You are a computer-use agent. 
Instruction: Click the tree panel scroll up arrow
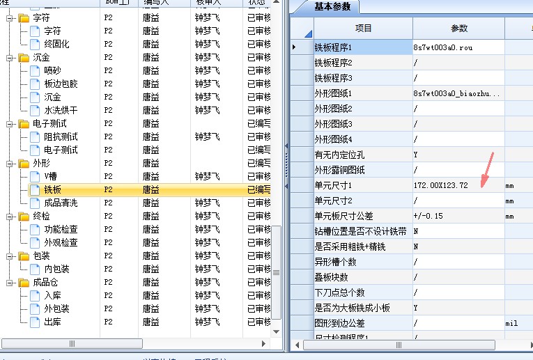pos(277,2)
